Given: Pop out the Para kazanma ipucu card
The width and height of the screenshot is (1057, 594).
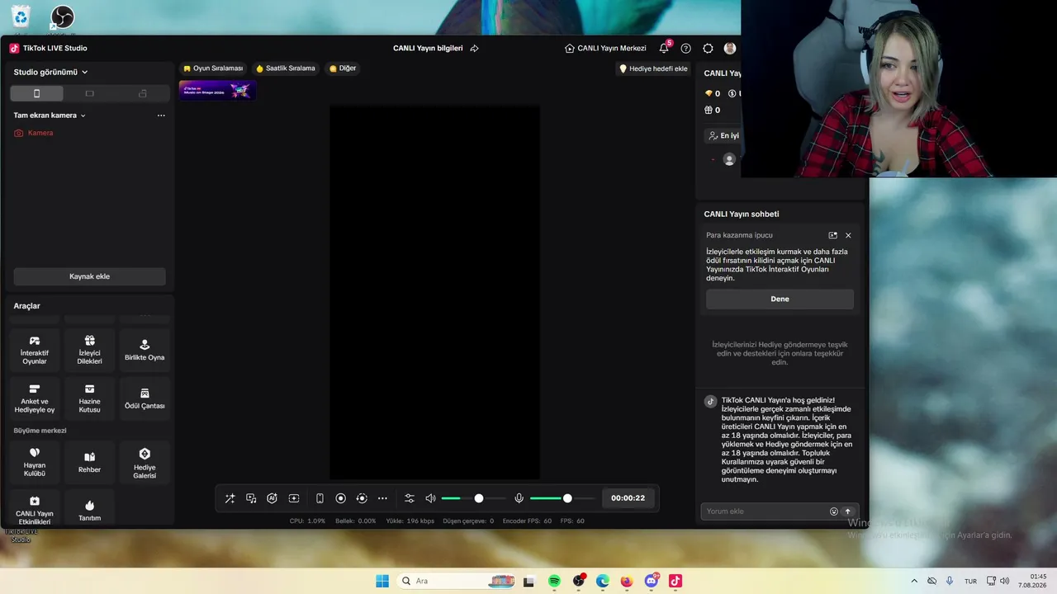Looking at the screenshot, I should point(832,235).
